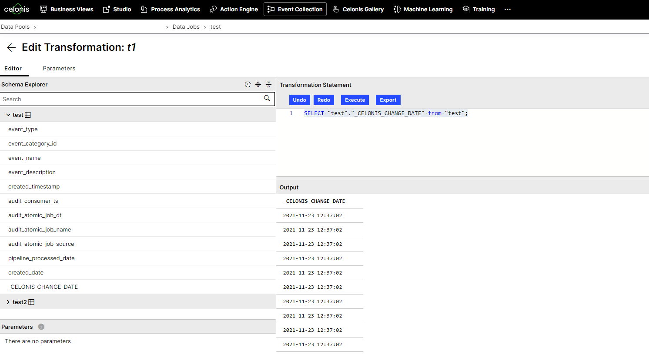649x354 pixels.
Task: Refresh the Schema Explorer
Action: pyautogui.click(x=248, y=84)
